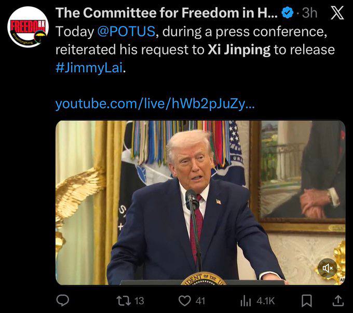The image size is (353, 313).
Task: Click the X logo
Action: [337, 12]
